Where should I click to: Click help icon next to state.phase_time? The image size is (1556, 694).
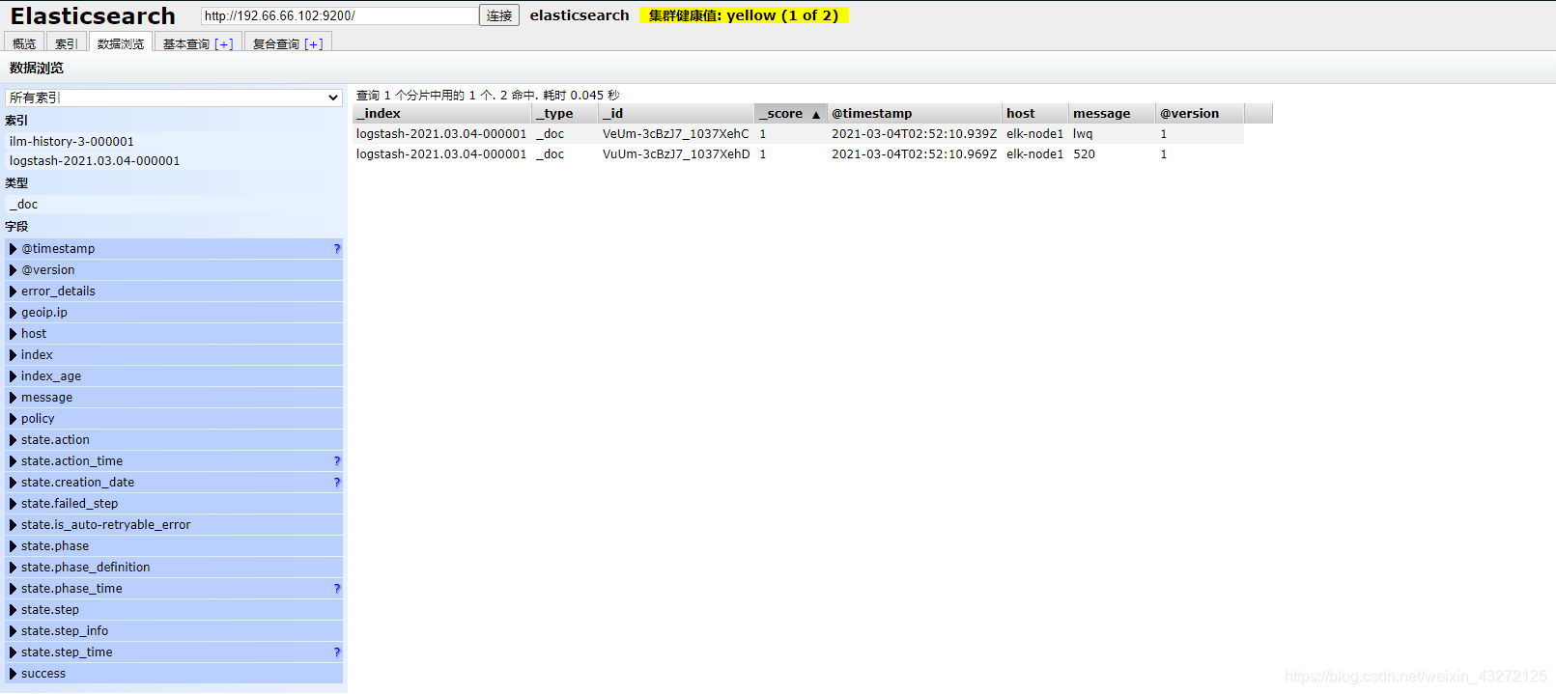(337, 588)
